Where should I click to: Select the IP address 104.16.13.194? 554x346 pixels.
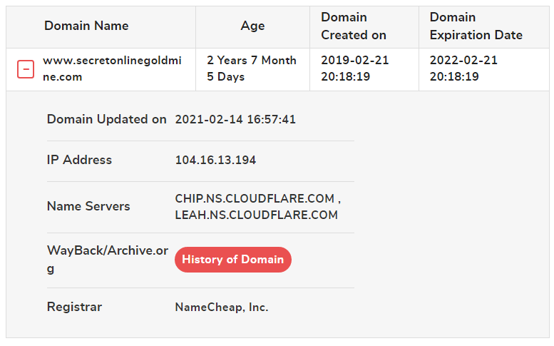point(215,160)
